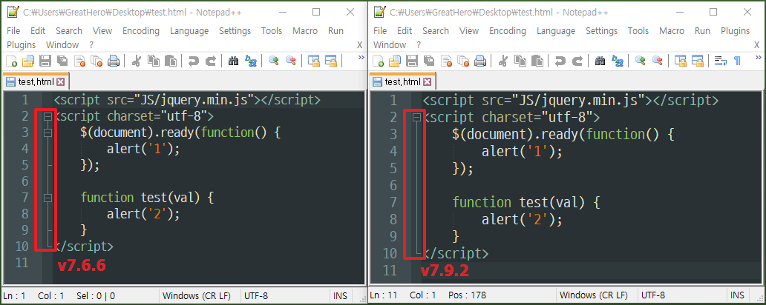Open File menu in left window
The height and width of the screenshot is (305, 766).
coord(13,30)
